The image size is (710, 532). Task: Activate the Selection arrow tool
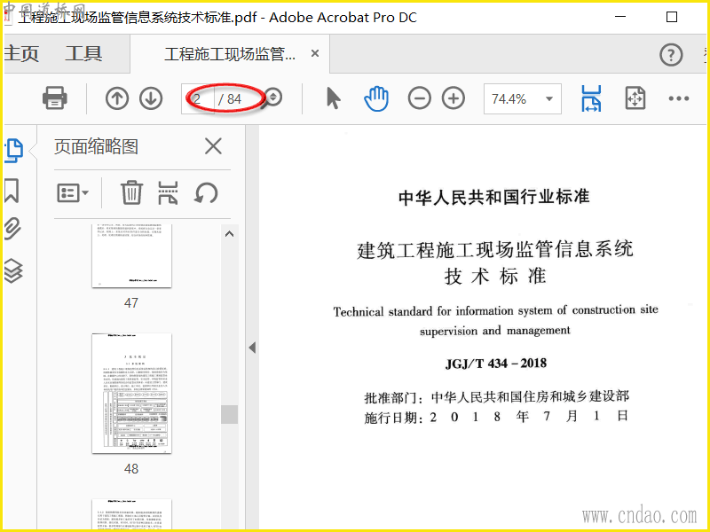click(334, 98)
